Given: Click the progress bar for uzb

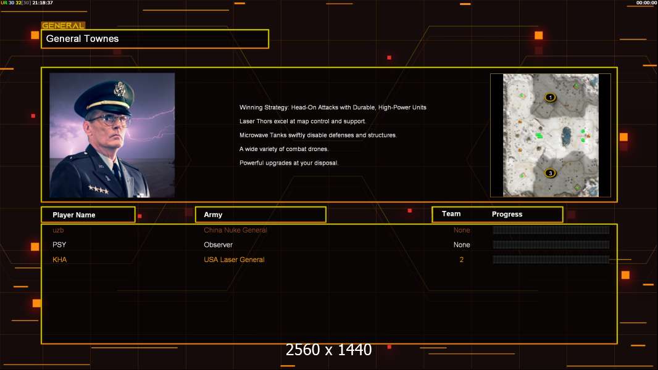Looking at the screenshot, I should coord(551,230).
